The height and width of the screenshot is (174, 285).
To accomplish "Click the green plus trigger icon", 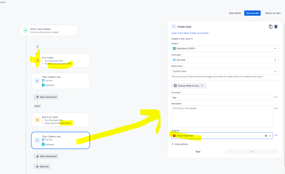I will pos(25,30).
